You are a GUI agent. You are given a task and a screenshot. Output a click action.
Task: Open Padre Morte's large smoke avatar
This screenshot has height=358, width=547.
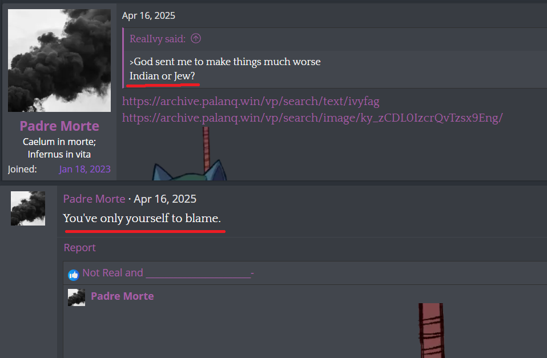pos(59,61)
